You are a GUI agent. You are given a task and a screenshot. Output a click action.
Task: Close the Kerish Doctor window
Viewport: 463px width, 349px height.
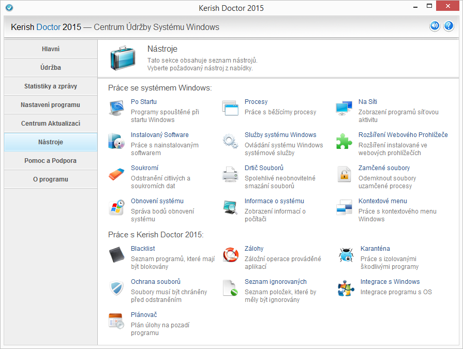[447, 6]
